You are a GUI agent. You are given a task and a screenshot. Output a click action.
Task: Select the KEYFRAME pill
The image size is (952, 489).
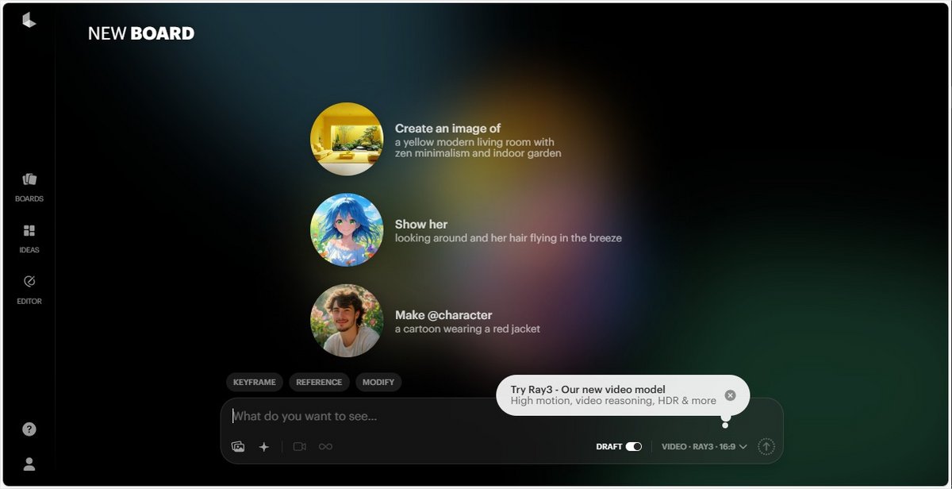254,382
